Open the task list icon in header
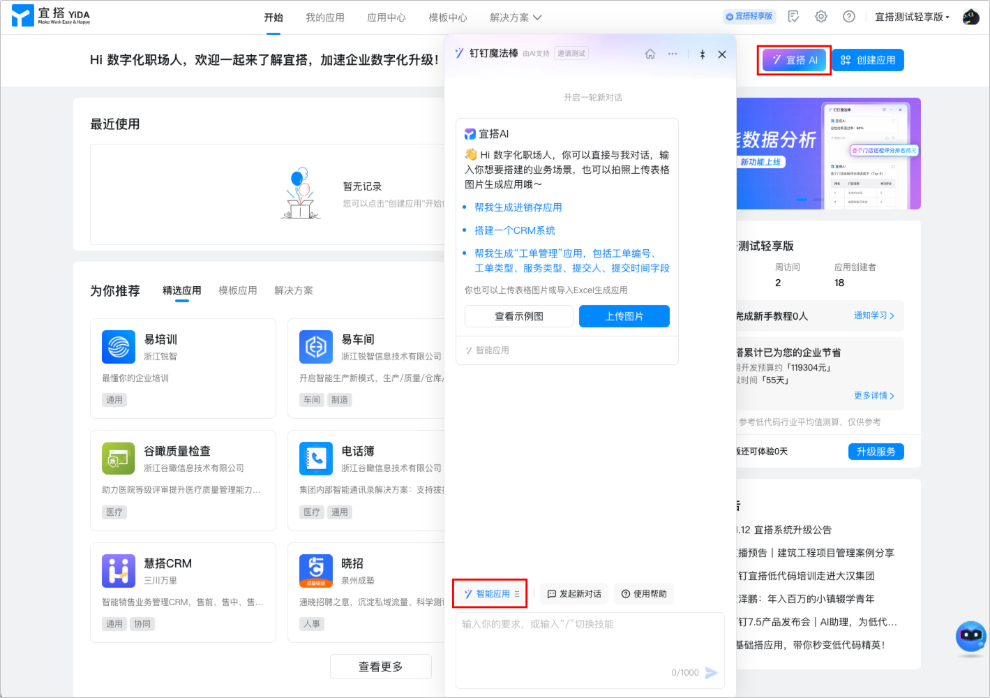 (793, 16)
